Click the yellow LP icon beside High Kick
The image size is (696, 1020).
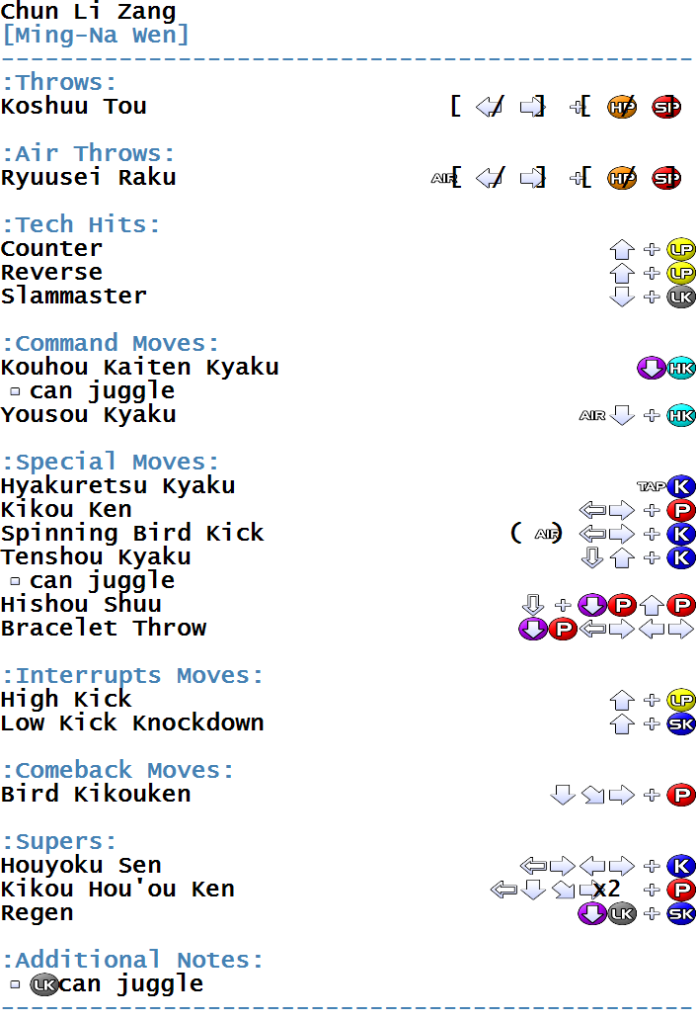tap(681, 700)
